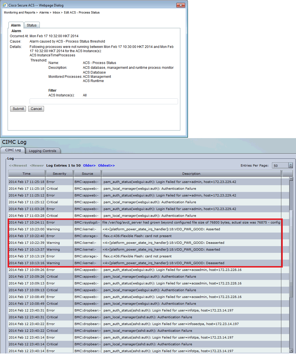This screenshot has height=358, width=296.
Task: Click the disabled Newer entries link
Action: point(37,165)
